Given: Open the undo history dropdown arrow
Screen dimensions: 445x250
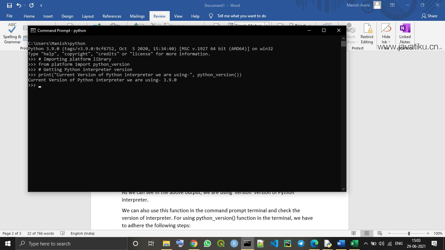Looking at the screenshot, I should tap(24, 6).
